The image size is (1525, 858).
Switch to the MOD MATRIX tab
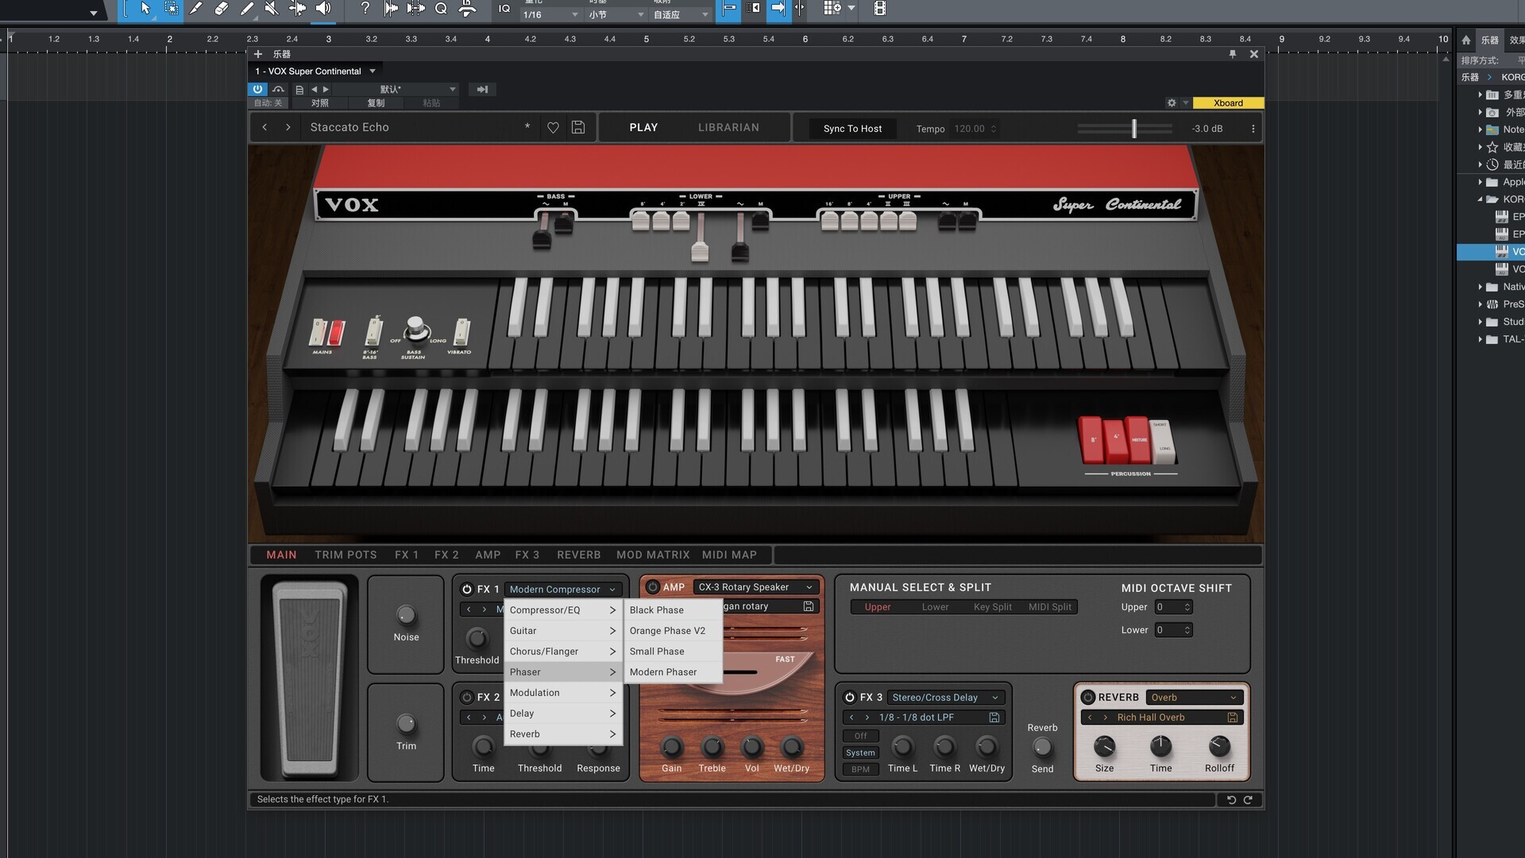point(653,555)
